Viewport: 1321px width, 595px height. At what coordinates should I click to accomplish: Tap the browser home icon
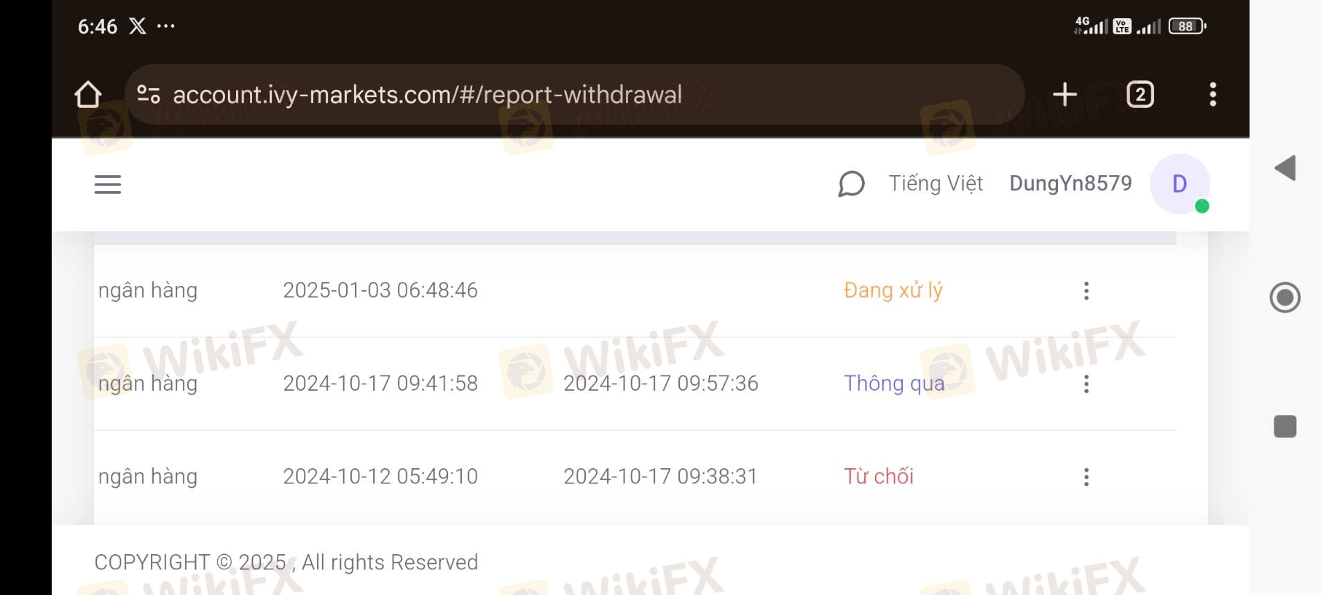pyautogui.click(x=88, y=95)
